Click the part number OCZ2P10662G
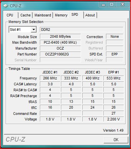This screenshot has width=131, height=149. [60, 54]
